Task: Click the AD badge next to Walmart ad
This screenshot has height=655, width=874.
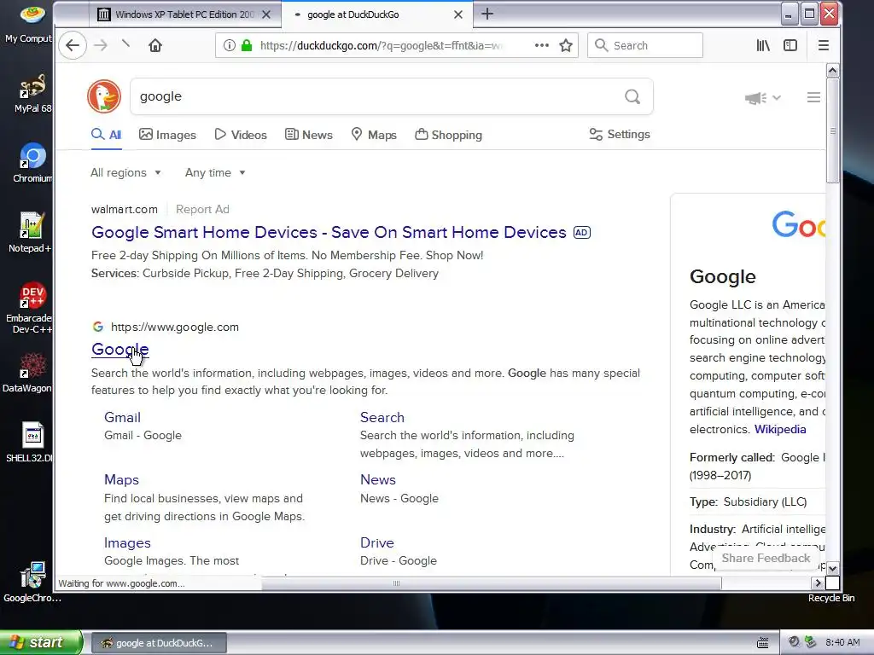Action: (x=582, y=232)
